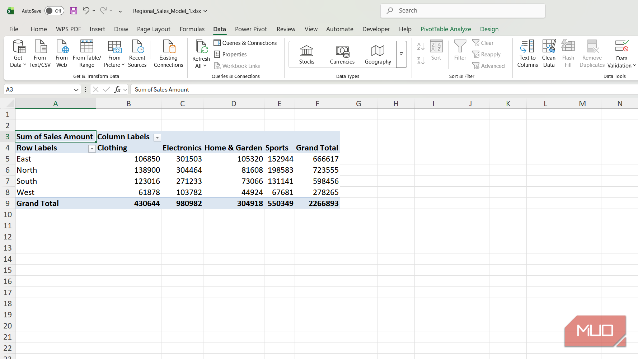Viewport: 638px width, 359px height.
Task: Select the Grand Total value 2266893
Action: [x=317, y=204]
